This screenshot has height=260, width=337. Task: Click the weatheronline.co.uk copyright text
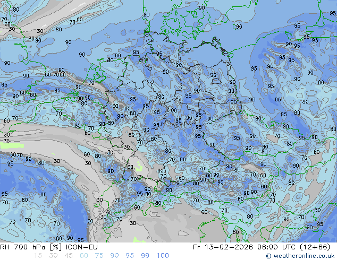tap(300, 256)
